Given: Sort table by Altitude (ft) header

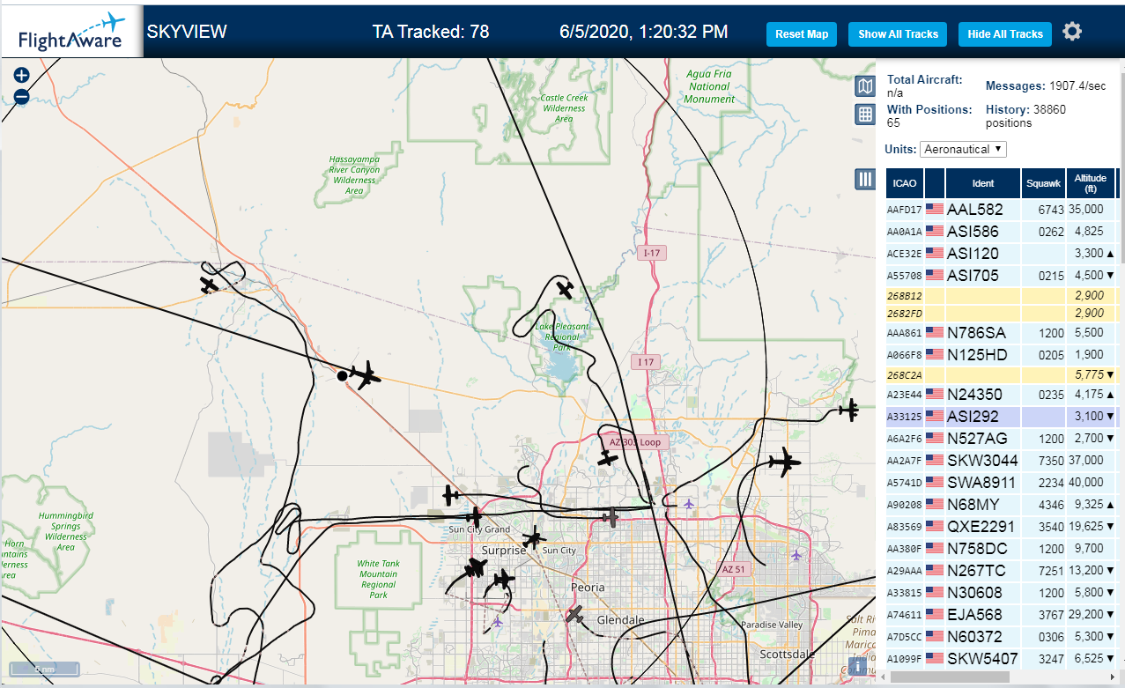Looking at the screenshot, I should pyautogui.click(x=1091, y=183).
